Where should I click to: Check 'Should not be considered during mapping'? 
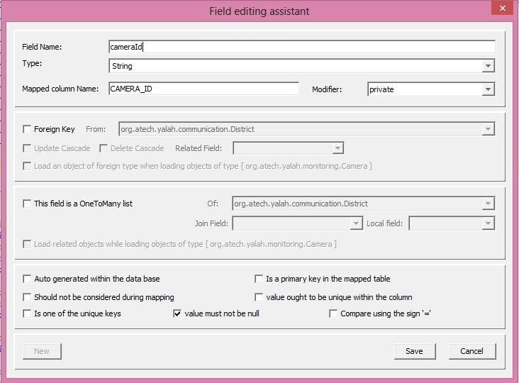click(28, 297)
